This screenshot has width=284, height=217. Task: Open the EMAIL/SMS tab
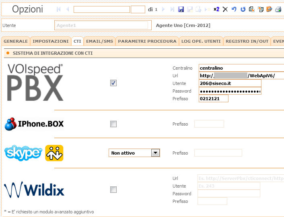coord(99,41)
